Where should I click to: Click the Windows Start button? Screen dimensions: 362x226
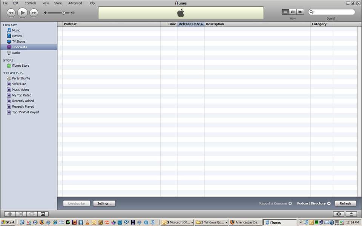[x=8, y=222]
